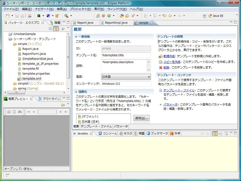Click the 新規作成 link

[x=169, y=56]
